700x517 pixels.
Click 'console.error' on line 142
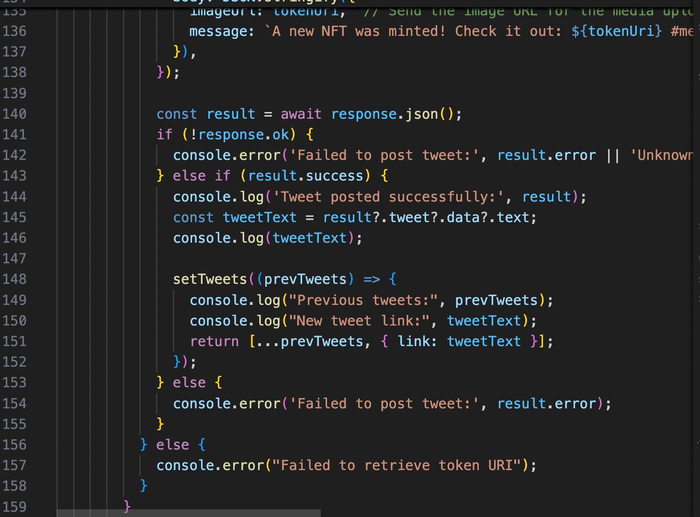[227, 155]
